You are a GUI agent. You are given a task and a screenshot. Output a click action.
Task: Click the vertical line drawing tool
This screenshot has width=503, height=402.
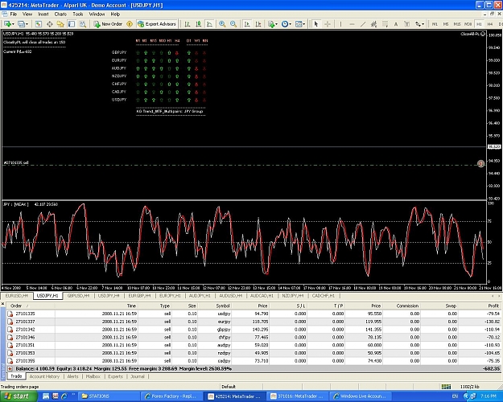(x=340, y=24)
